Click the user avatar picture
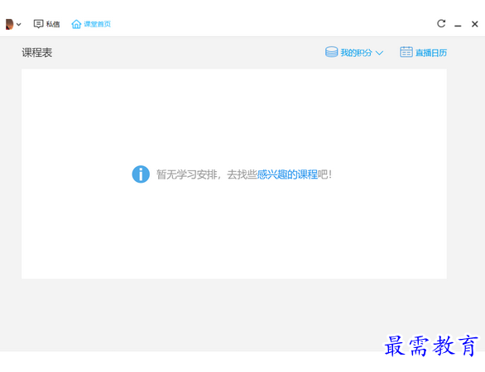 pos(10,24)
